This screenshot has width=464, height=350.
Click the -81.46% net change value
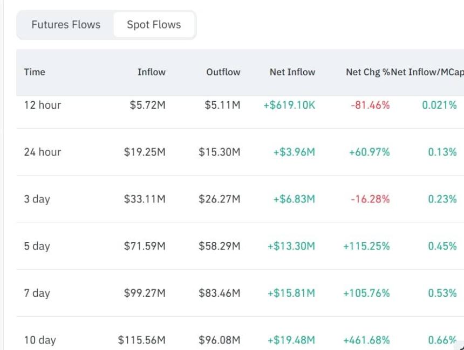point(370,105)
